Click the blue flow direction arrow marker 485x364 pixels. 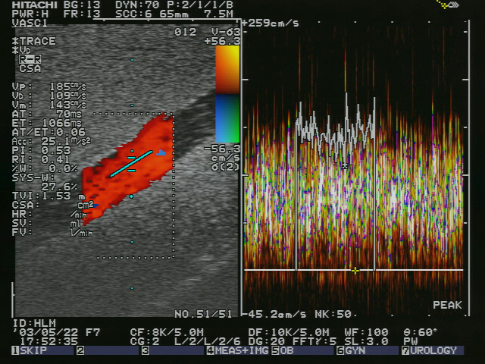[x=161, y=153]
